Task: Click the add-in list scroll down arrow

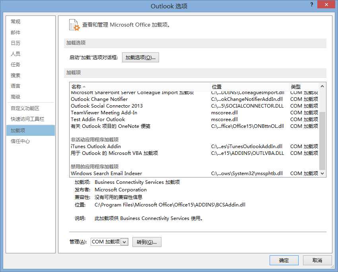Action: pyautogui.click(x=322, y=173)
